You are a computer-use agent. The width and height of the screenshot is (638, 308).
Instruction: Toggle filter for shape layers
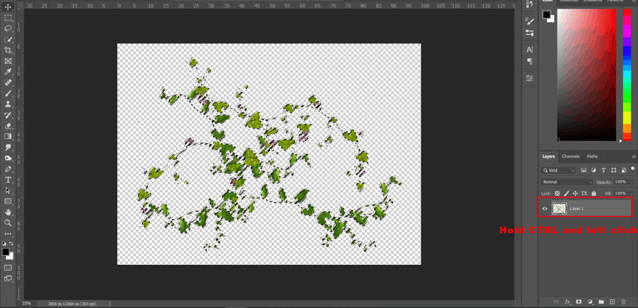point(613,170)
